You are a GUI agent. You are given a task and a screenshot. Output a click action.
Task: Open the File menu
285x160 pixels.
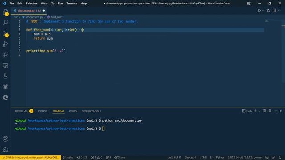[12, 4]
